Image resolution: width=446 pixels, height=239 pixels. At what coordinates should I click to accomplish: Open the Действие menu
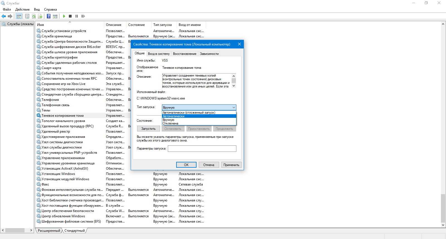(22, 9)
